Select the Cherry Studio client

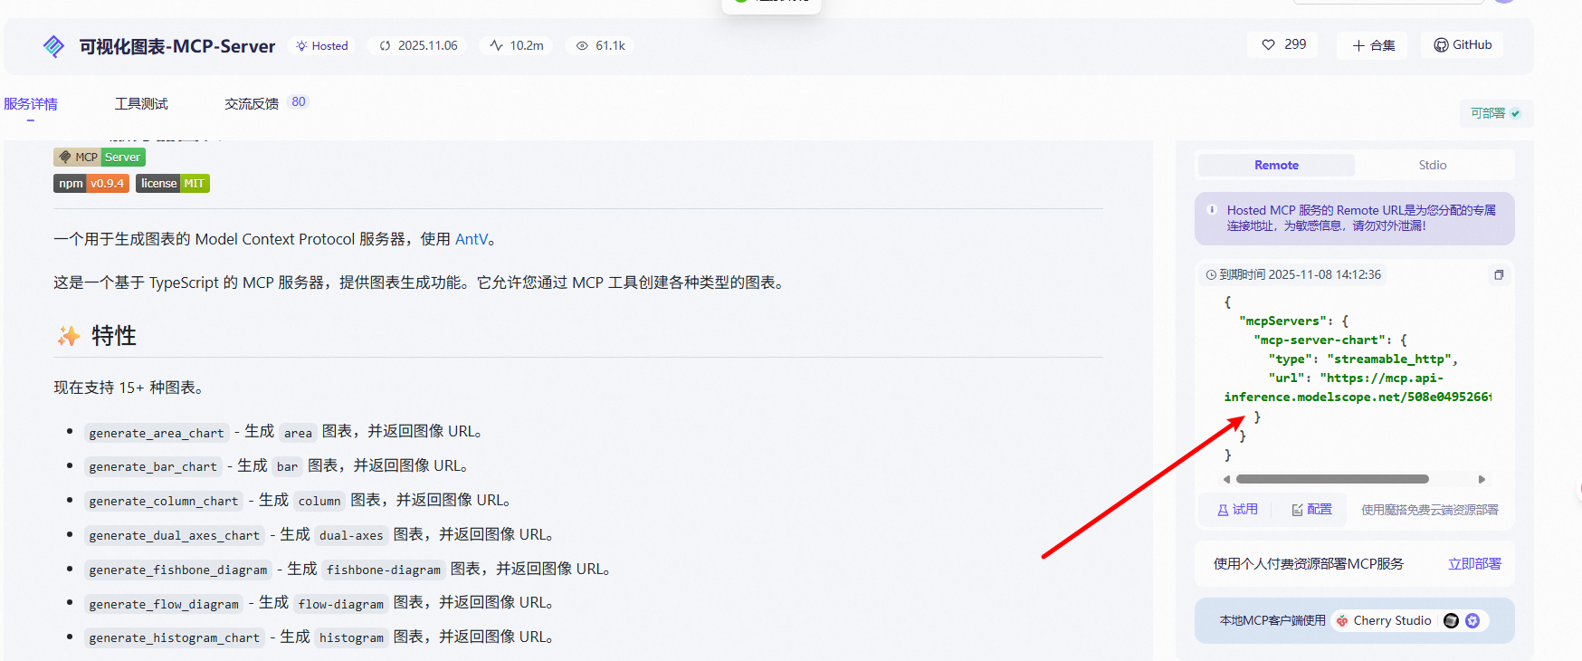click(1385, 620)
